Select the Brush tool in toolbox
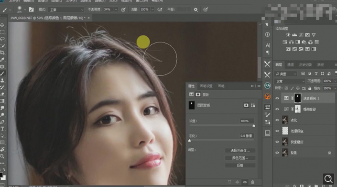The width and height of the screenshot is (337, 187). [2, 73]
